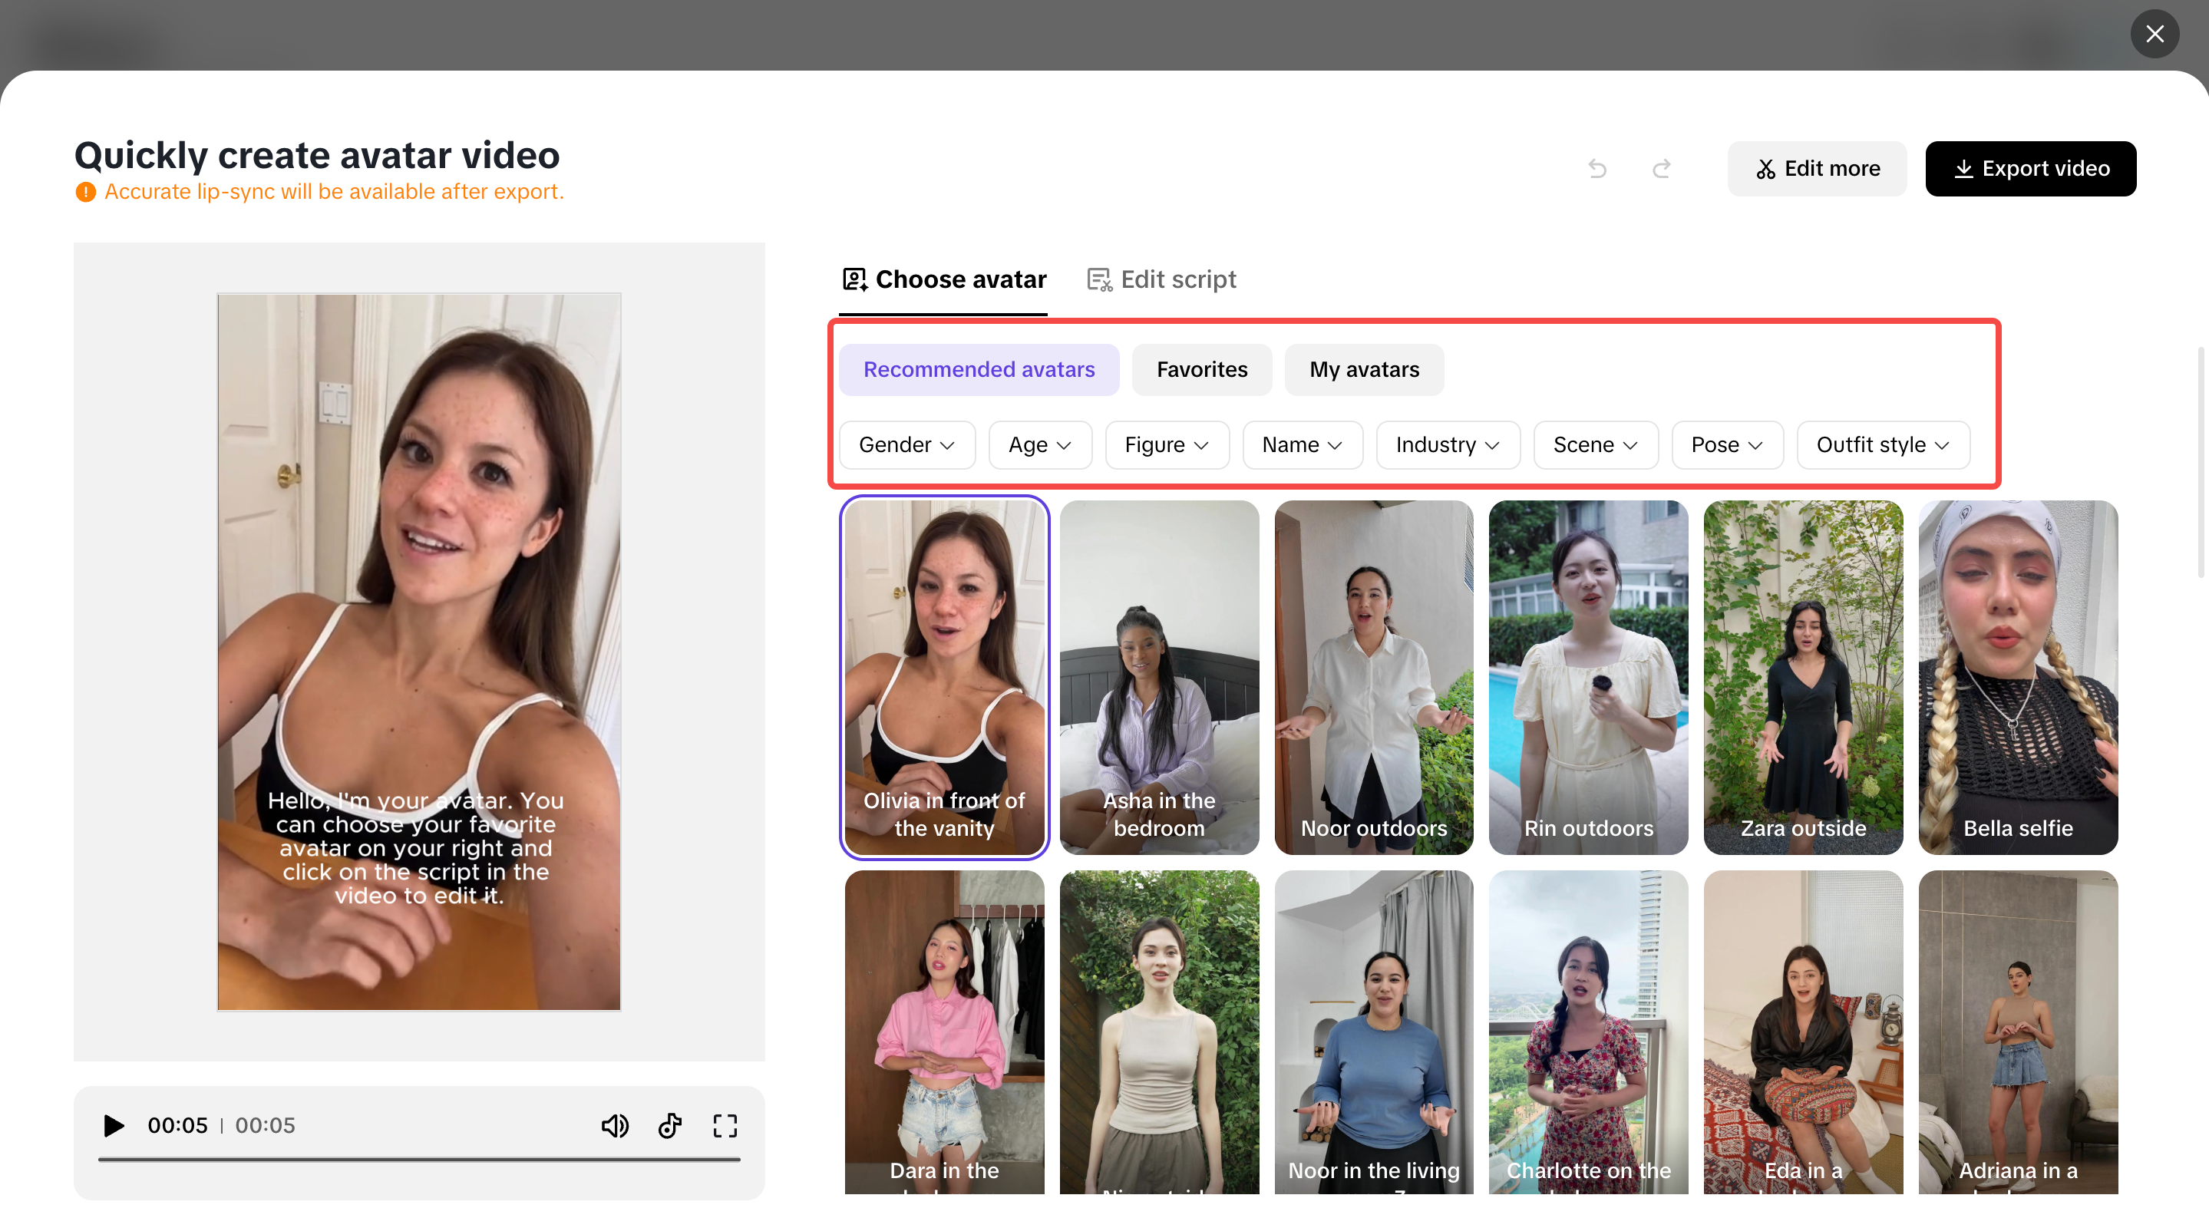
Task: Select the My avatars filter
Action: (1363, 370)
